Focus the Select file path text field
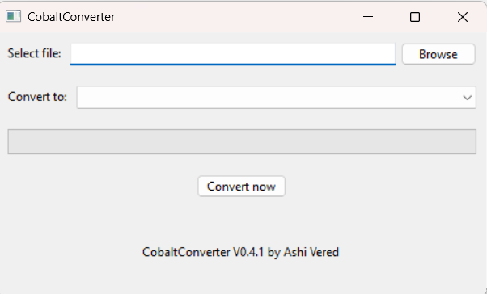Image resolution: width=487 pixels, height=294 pixels. point(233,54)
